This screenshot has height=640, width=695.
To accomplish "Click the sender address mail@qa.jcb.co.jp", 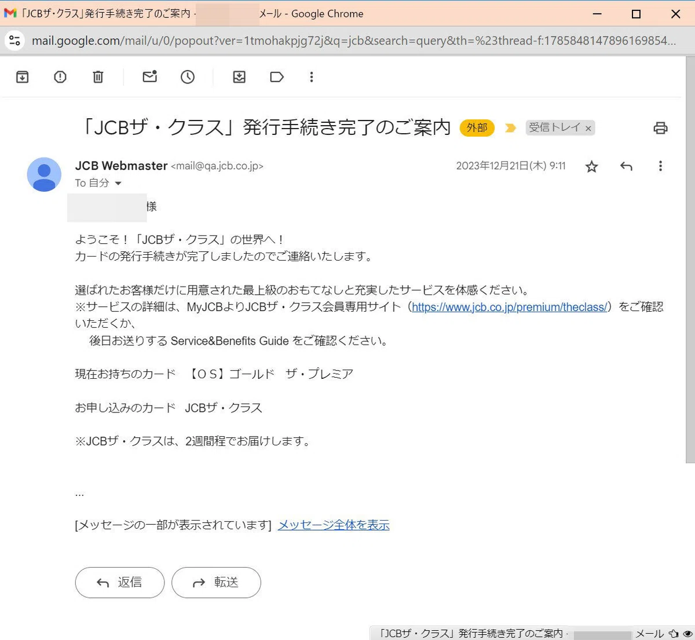I will pos(217,166).
